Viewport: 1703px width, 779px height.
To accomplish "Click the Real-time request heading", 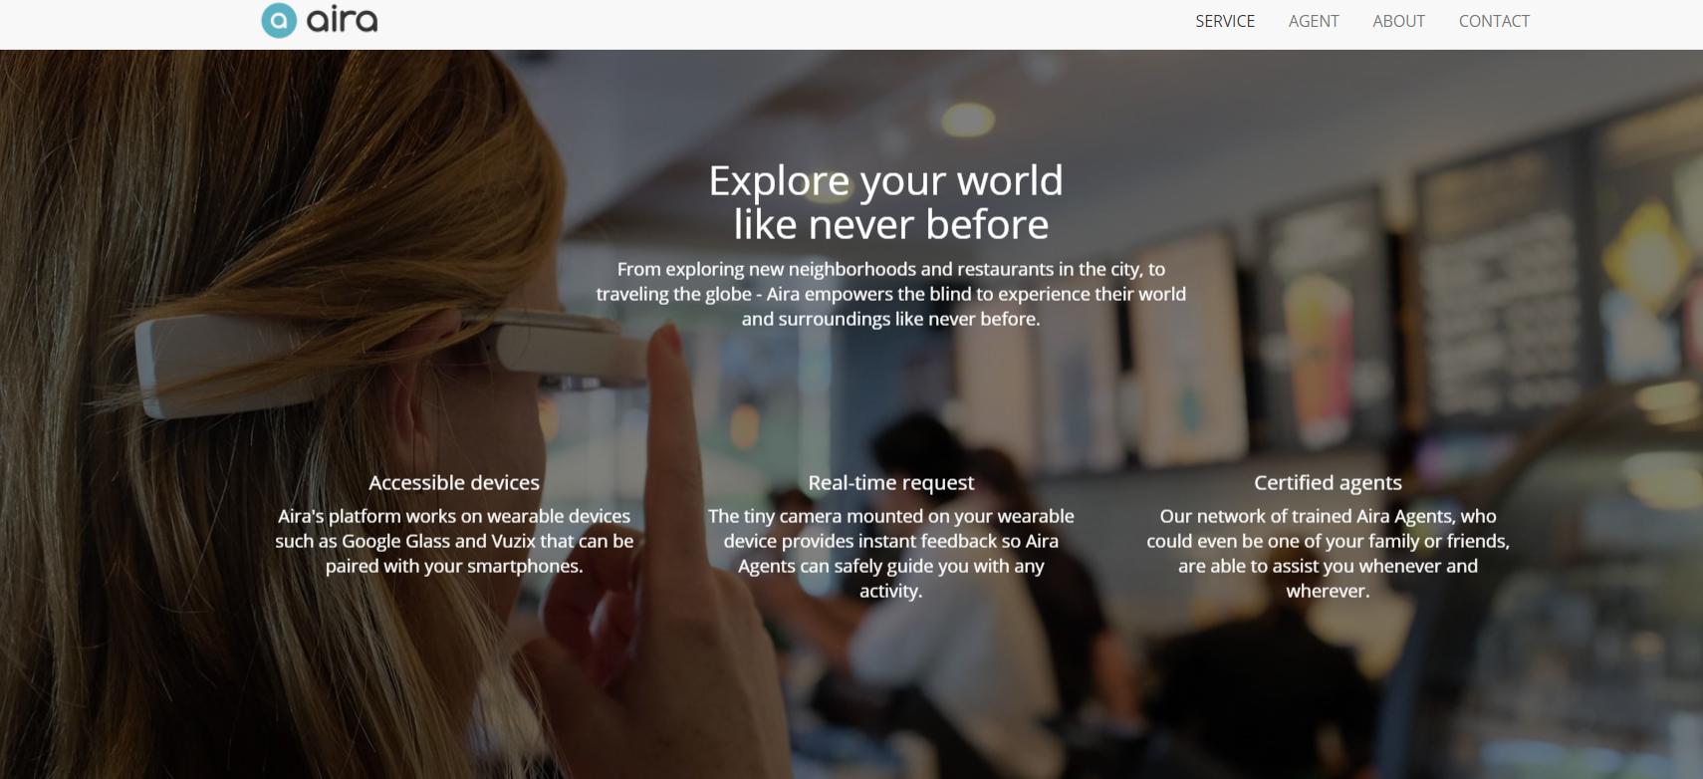I will 891,483.
